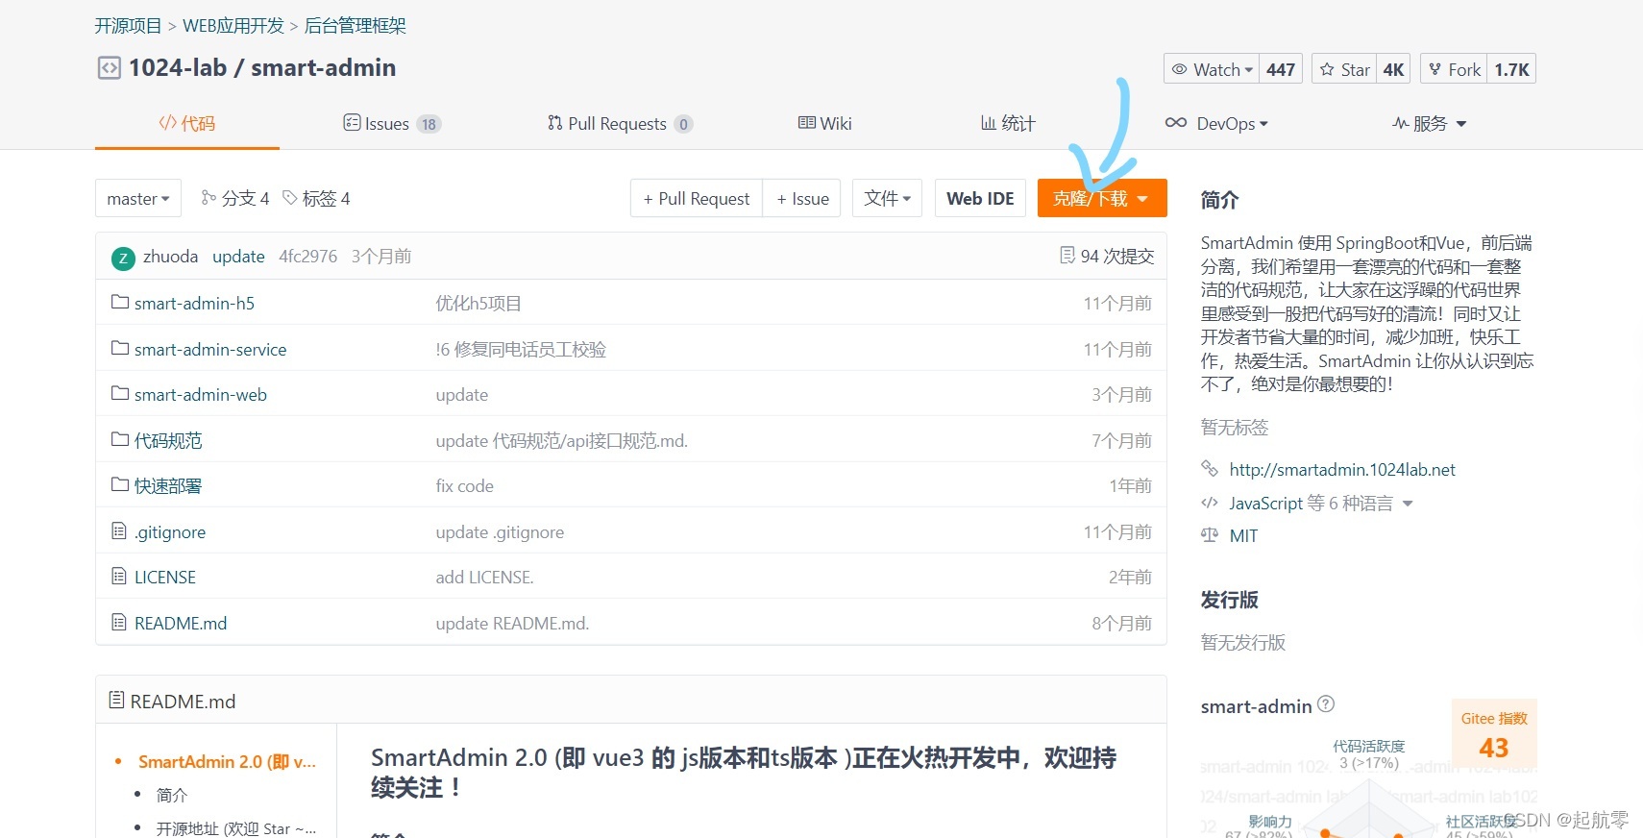Open the 克隆/下载 dropdown button

point(1102,198)
